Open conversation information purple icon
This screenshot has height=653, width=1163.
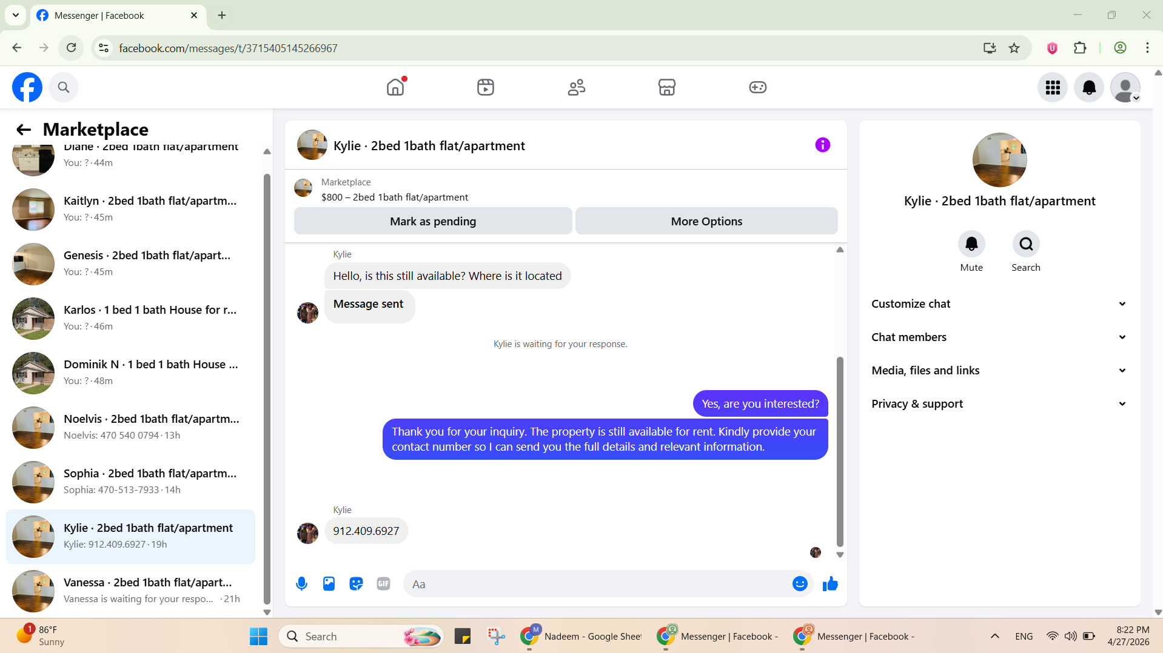click(x=822, y=145)
